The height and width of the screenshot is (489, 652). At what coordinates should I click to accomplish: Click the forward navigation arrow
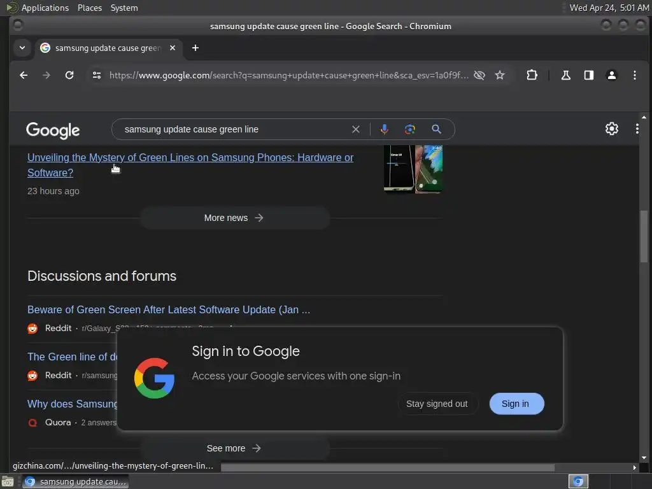tap(46, 75)
